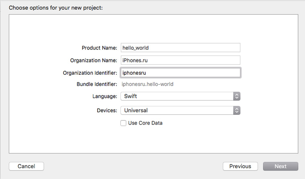The width and height of the screenshot is (305, 179).
Task: Click the Product Name label
Action: 100,48
